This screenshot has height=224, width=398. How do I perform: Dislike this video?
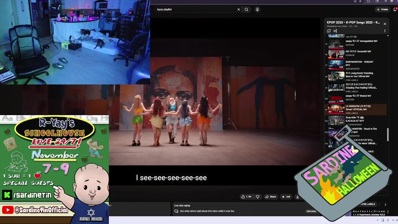[x=257, y=197]
